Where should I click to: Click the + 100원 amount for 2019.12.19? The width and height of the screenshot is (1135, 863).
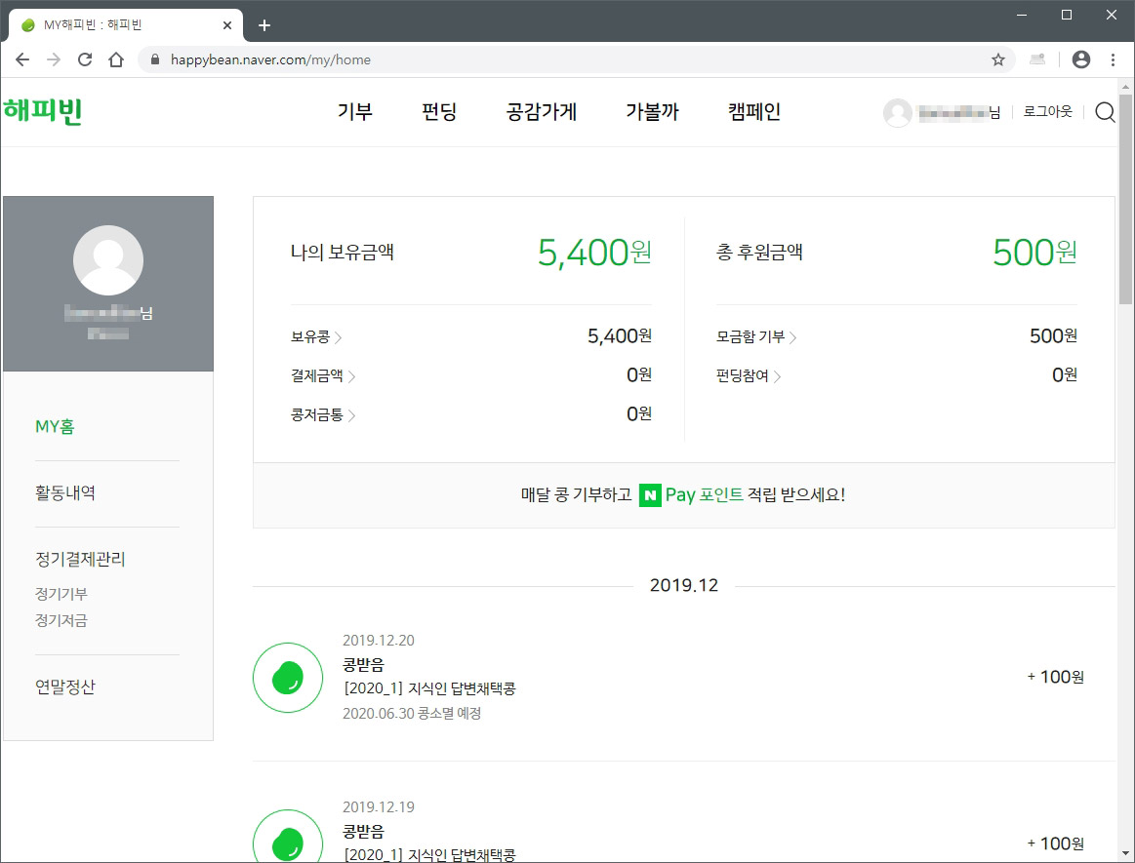tap(1055, 843)
